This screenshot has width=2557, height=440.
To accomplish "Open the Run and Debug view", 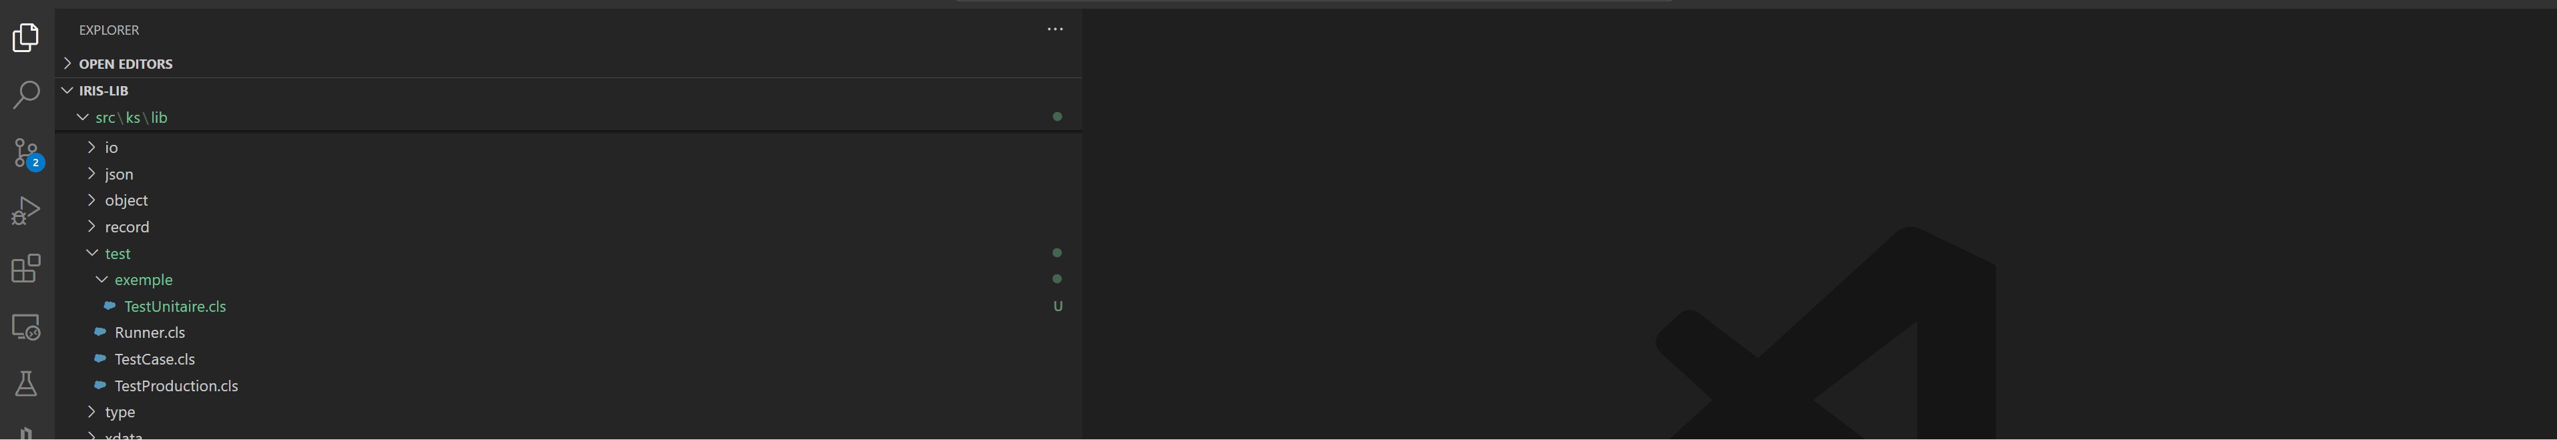I will tap(26, 210).
